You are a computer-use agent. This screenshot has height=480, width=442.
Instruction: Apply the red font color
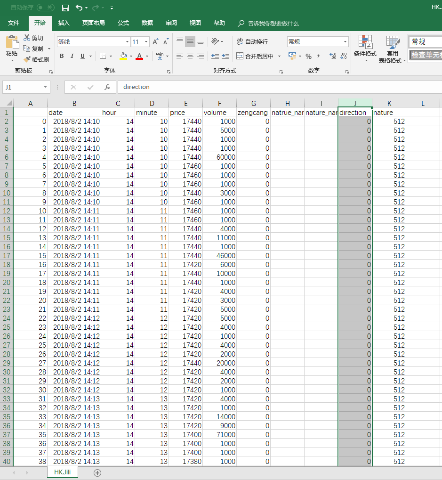click(139, 56)
